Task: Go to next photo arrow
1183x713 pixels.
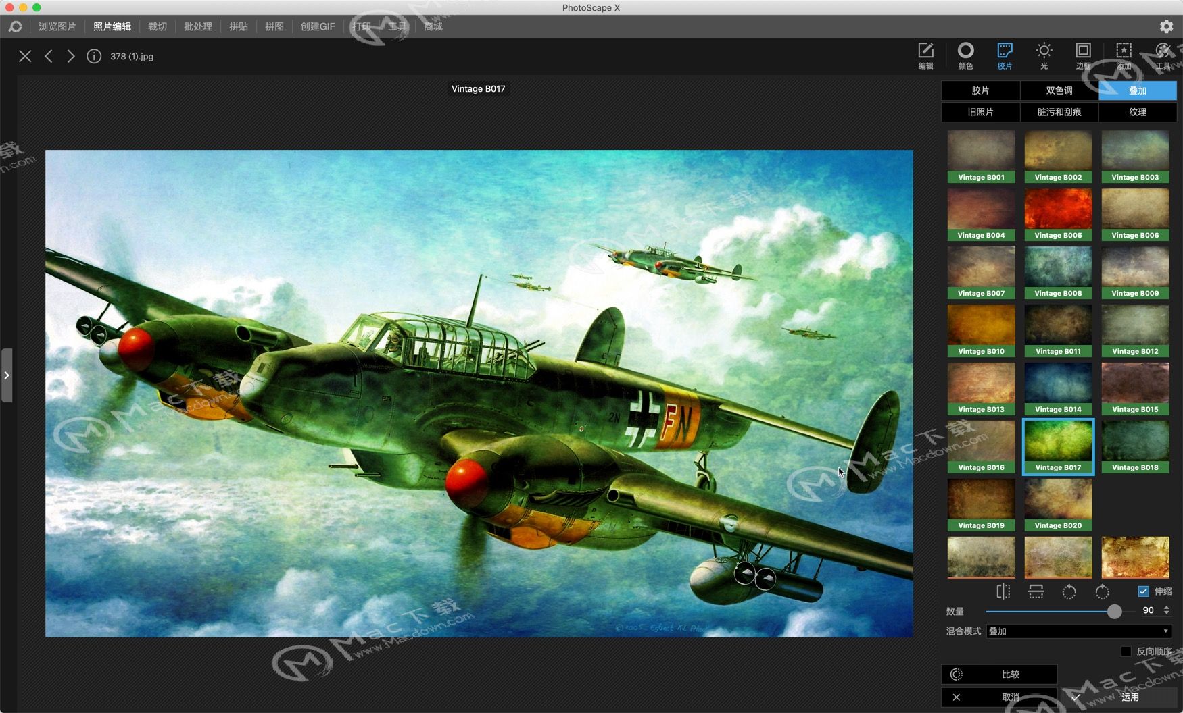Action: 70,56
